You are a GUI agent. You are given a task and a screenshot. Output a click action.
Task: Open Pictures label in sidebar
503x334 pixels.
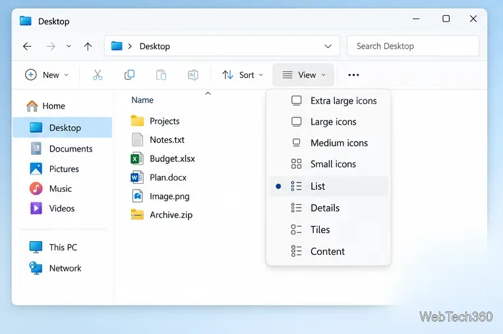(x=64, y=169)
